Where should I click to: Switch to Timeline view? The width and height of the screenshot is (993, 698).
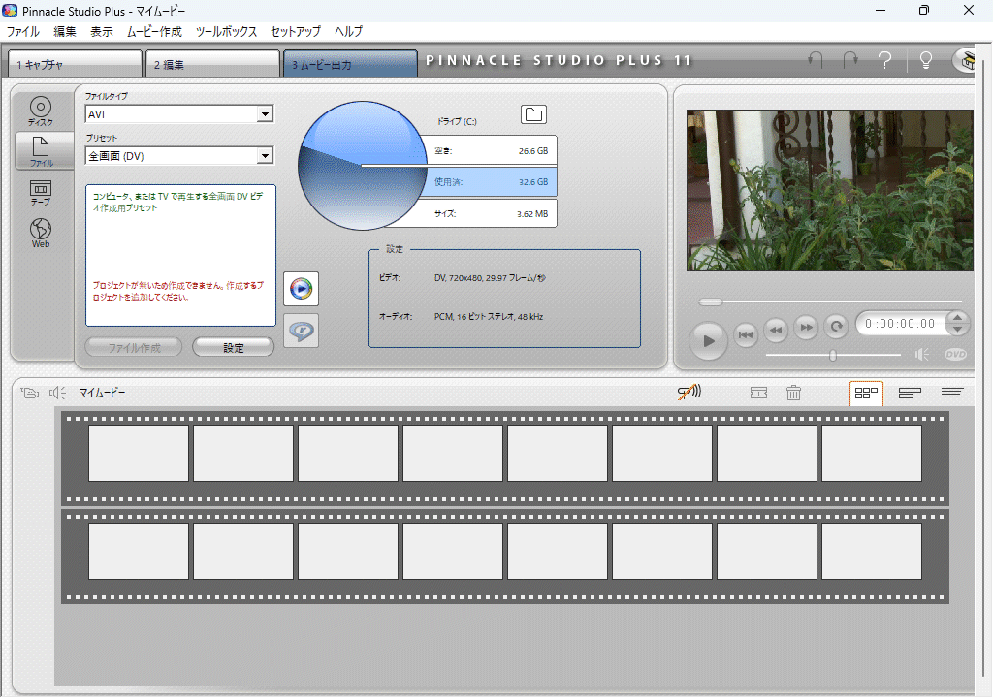click(x=910, y=394)
